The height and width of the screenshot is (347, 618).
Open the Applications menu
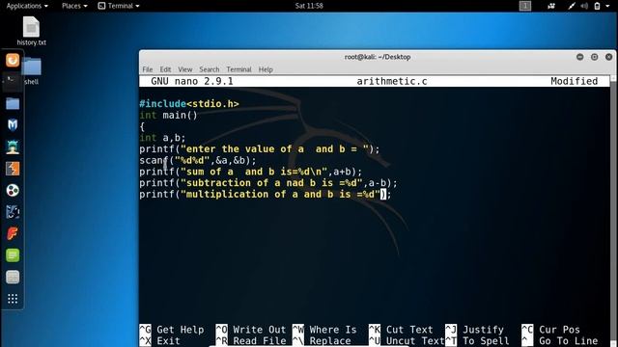pos(27,6)
